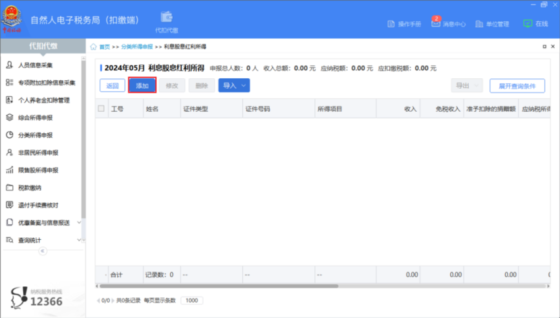Screen dimensions: 560x318
Task: Click the 返回 button
Action: pos(112,86)
